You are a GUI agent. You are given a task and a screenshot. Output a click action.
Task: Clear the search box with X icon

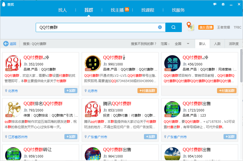[x=160, y=27]
